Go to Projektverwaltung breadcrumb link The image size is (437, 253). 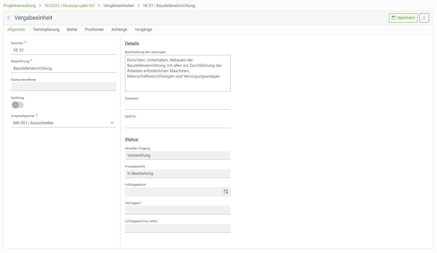tap(20, 5)
